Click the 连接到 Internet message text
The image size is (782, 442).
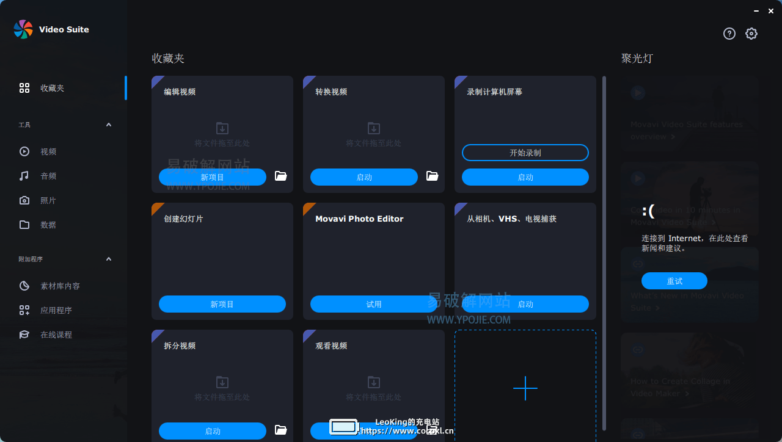pyautogui.click(x=695, y=243)
